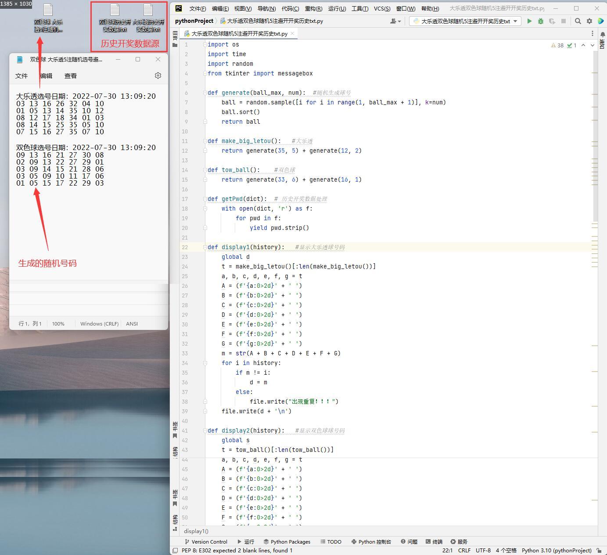Open the TODO tool window
This screenshot has height=555, width=607.
pos(331,541)
